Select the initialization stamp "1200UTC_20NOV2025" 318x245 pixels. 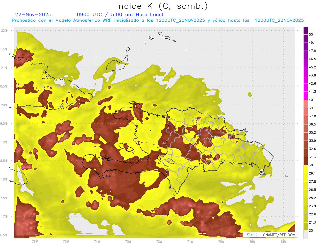[x=180, y=20]
